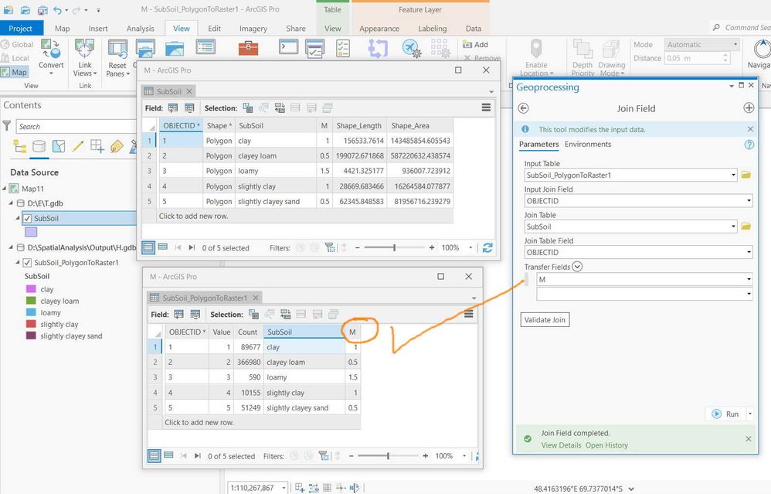771x494 pixels.
Task: Expand Transfer Fields chevron
Action: click(x=577, y=267)
